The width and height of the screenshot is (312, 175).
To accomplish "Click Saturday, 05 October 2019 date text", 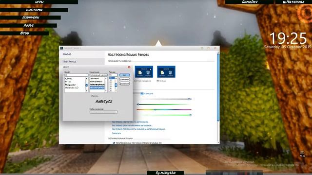I will [x=288, y=47].
